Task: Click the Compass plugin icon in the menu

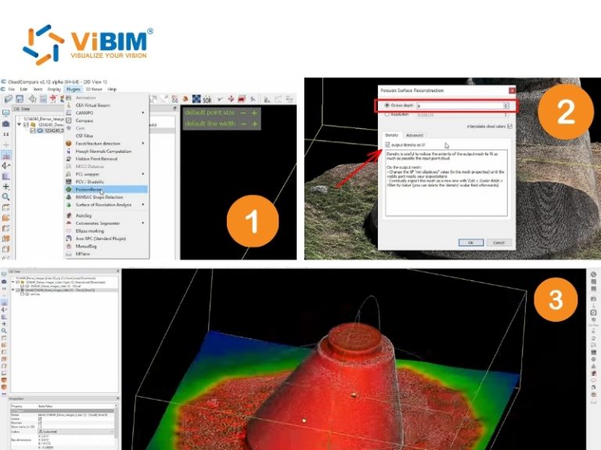Action: tap(69, 120)
